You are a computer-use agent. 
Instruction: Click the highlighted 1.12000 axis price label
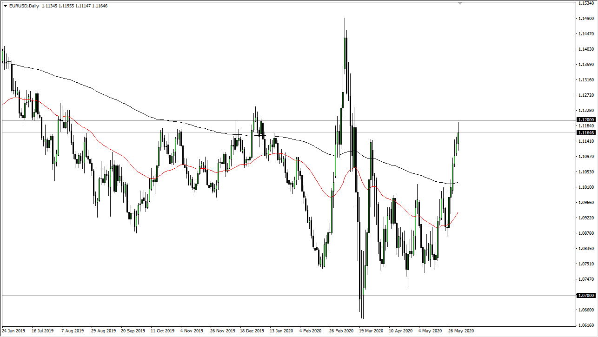[586, 120]
